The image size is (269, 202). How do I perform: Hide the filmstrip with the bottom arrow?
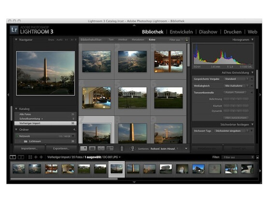pos(134,182)
